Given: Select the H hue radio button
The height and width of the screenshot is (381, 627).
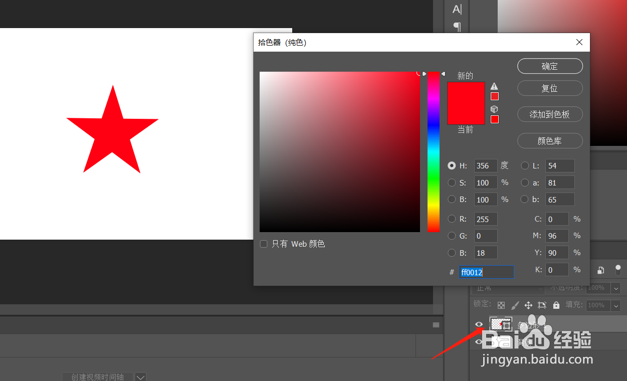Looking at the screenshot, I should [x=452, y=165].
